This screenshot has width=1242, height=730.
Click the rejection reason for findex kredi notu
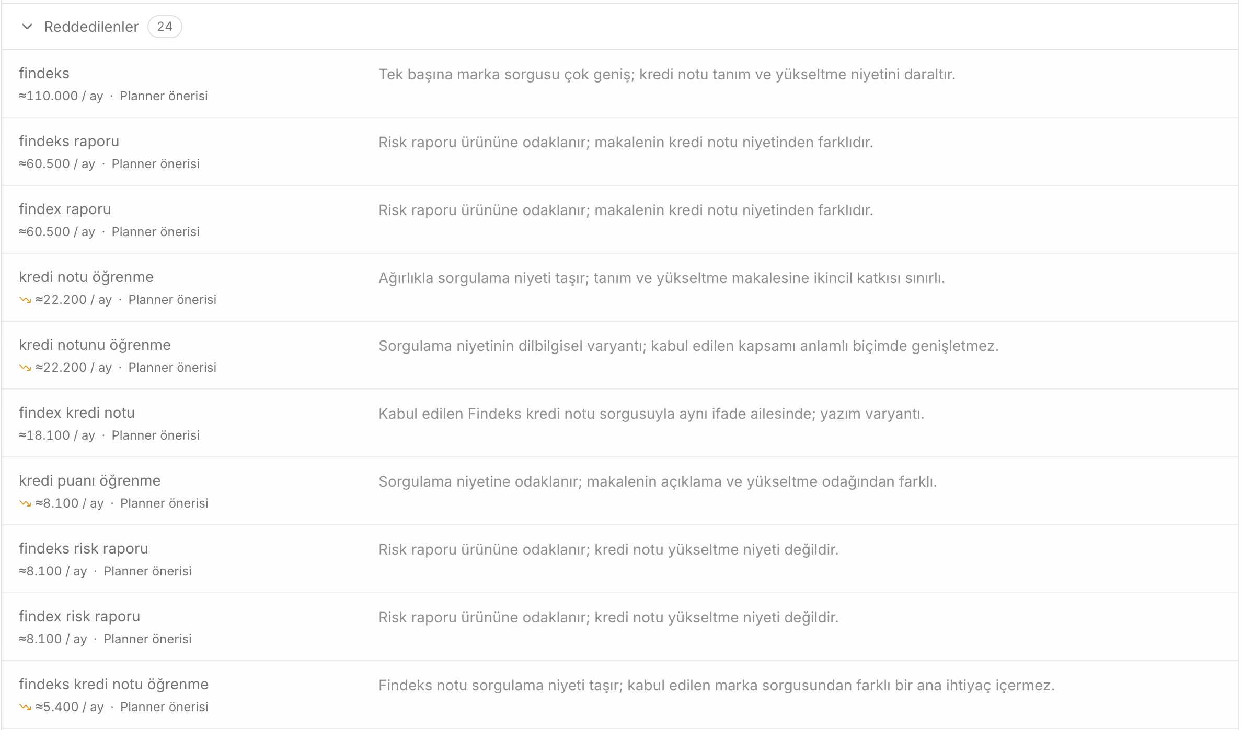651,414
